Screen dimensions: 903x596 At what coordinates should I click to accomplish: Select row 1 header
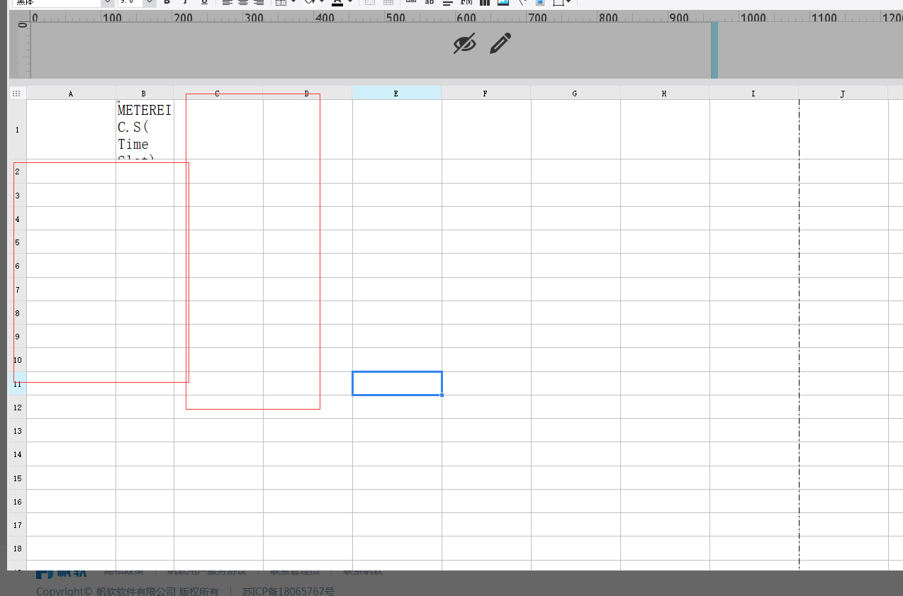(17, 130)
